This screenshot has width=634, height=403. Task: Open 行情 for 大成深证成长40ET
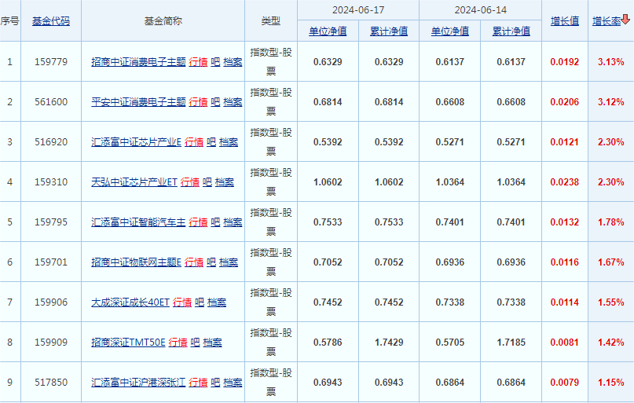182,302
